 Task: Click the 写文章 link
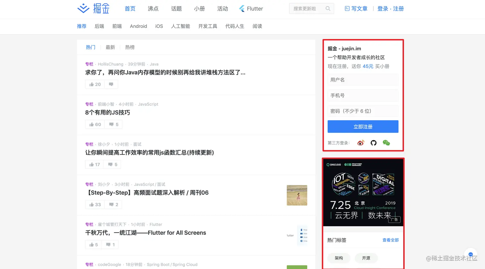tap(359, 9)
